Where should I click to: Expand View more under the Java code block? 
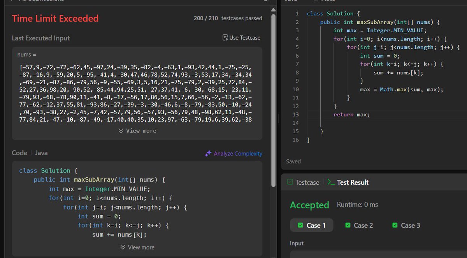click(x=137, y=247)
